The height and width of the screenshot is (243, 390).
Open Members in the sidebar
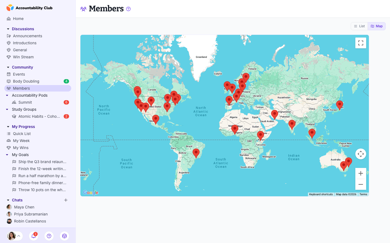pos(38,88)
